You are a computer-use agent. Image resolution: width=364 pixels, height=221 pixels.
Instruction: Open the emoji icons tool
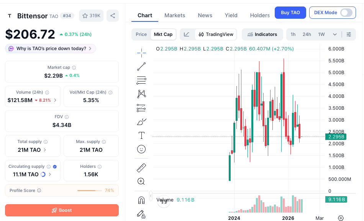point(141,149)
